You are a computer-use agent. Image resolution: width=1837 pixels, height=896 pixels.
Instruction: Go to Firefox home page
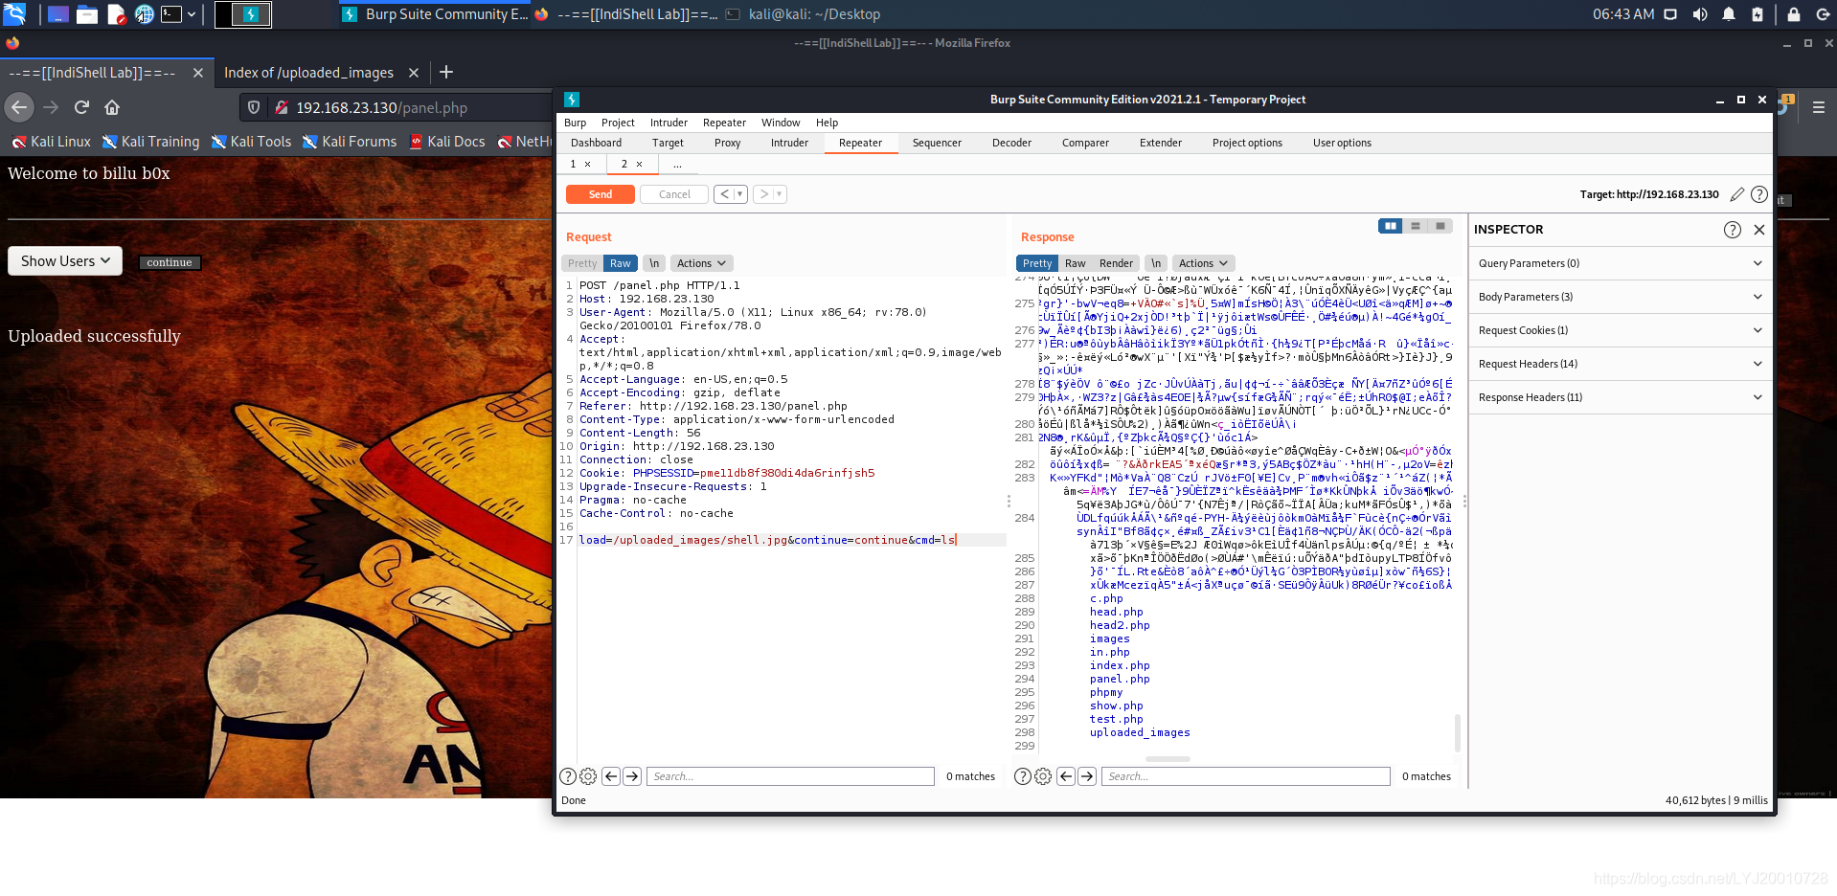[x=112, y=107]
